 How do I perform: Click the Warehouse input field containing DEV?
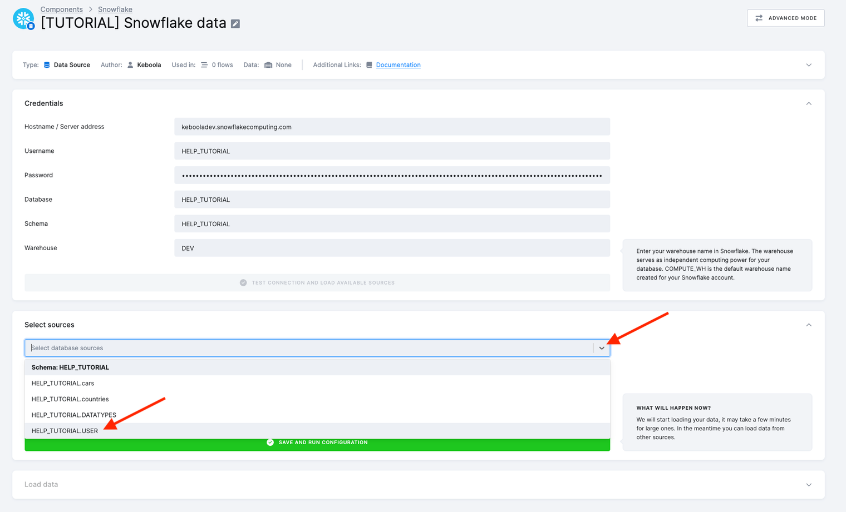coord(392,248)
